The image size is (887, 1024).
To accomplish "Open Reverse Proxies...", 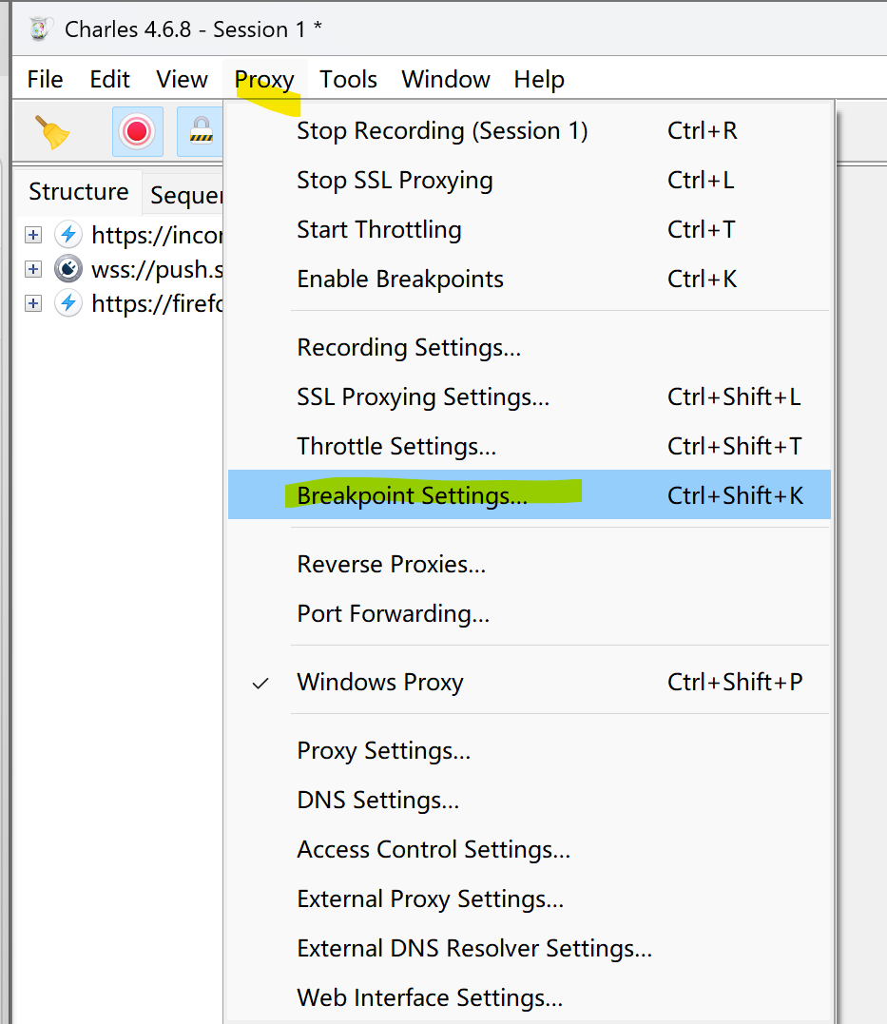I will click(530, 564).
